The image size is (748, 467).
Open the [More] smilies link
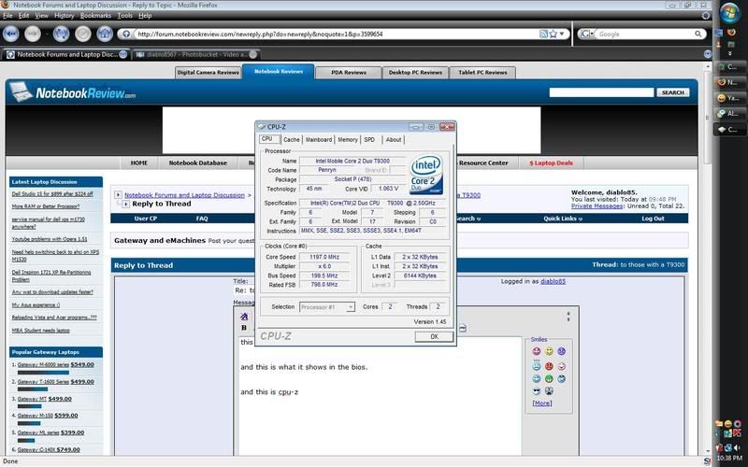coord(542,403)
